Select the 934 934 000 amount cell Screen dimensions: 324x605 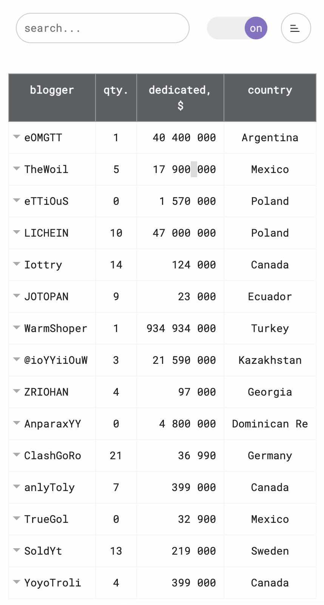coord(180,328)
